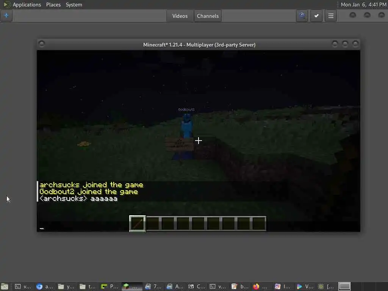The width and height of the screenshot is (388, 291).
Task: Open the 7-Zip 'C...' taskbar item
Action: 197,286
